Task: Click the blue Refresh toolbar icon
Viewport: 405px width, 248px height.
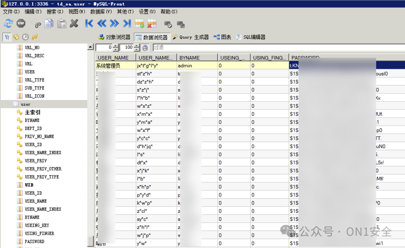Action: tap(8, 24)
